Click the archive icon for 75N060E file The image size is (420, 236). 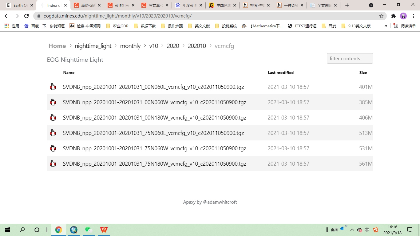pos(53,133)
